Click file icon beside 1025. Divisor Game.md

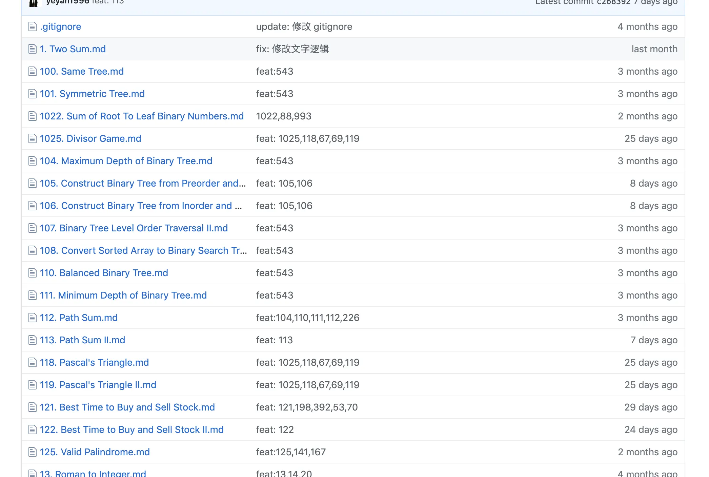33,138
